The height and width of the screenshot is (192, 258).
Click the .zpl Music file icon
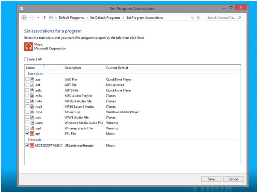point(32,134)
